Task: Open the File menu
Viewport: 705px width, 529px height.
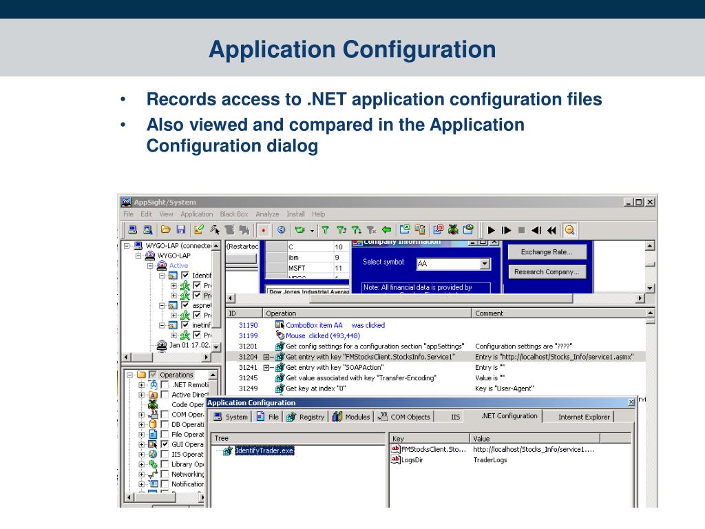Action: coord(129,214)
